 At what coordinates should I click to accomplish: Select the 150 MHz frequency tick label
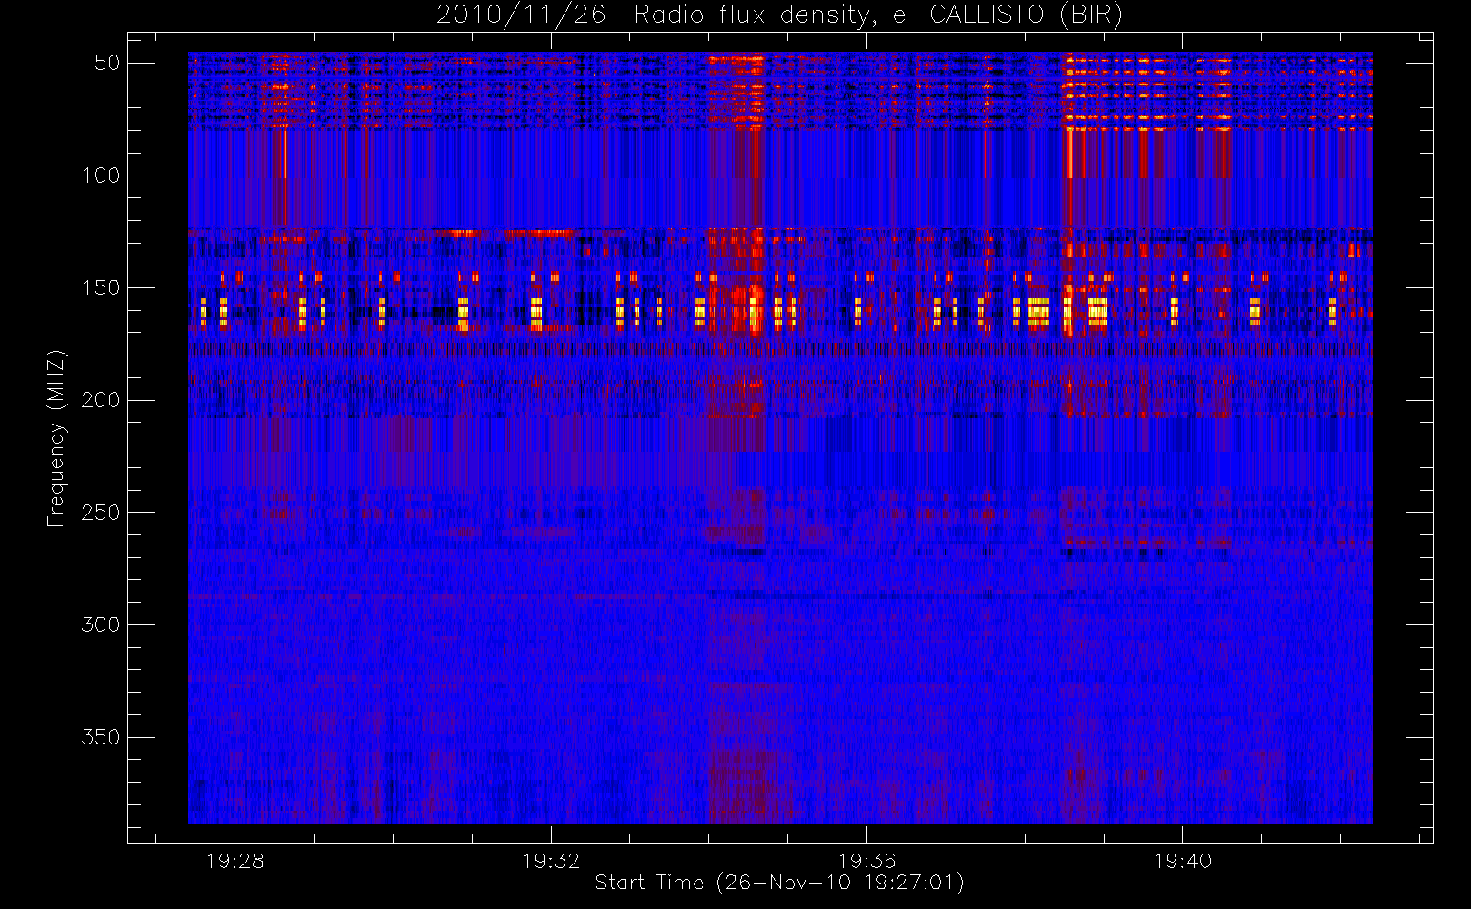tap(101, 288)
